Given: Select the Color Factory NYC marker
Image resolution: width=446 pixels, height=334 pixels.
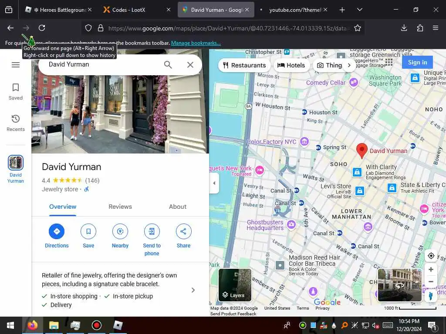Looking at the screenshot, I should click(304, 141).
